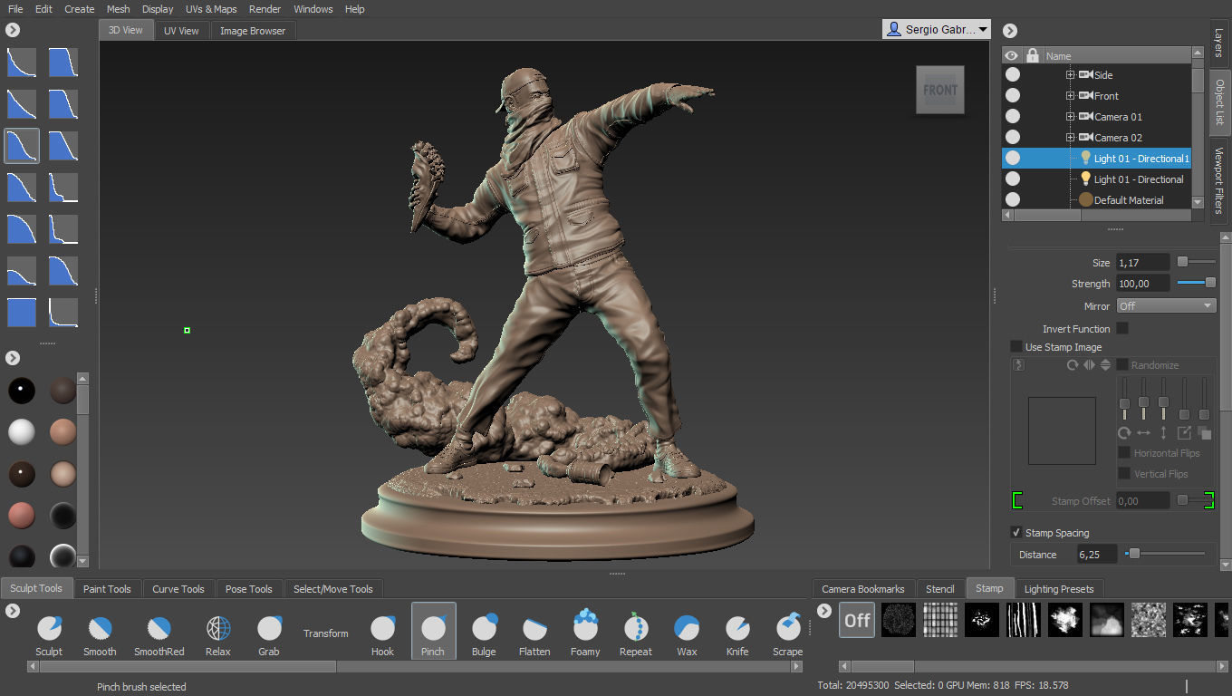
Task: Expand the Camera 02 node
Action: pos(1070,137)
